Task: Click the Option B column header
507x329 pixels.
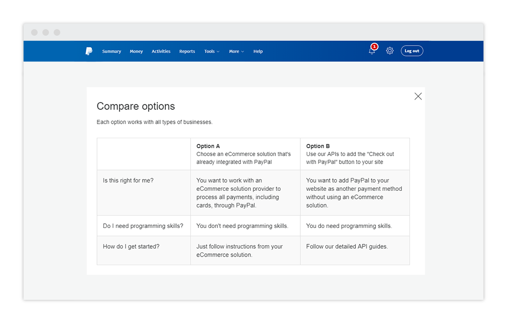Action: [x=355, y=154]
